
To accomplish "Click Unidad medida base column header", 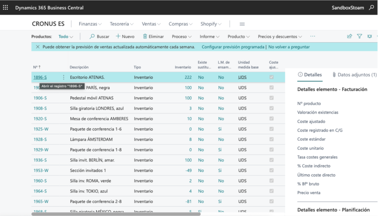I will pos(248,65).
